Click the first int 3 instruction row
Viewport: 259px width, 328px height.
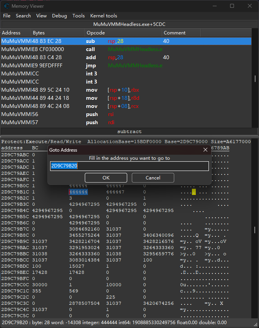(x=126, y=73)
